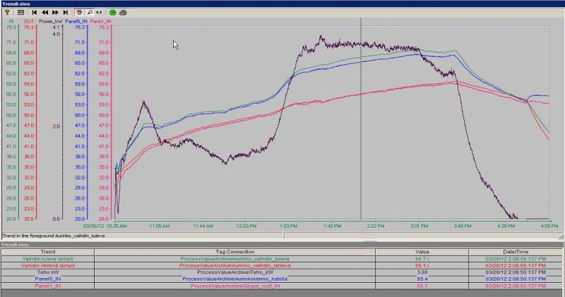Print the trend with printer icon
Viewport: 565px width, 297px height.
point(123,12)
